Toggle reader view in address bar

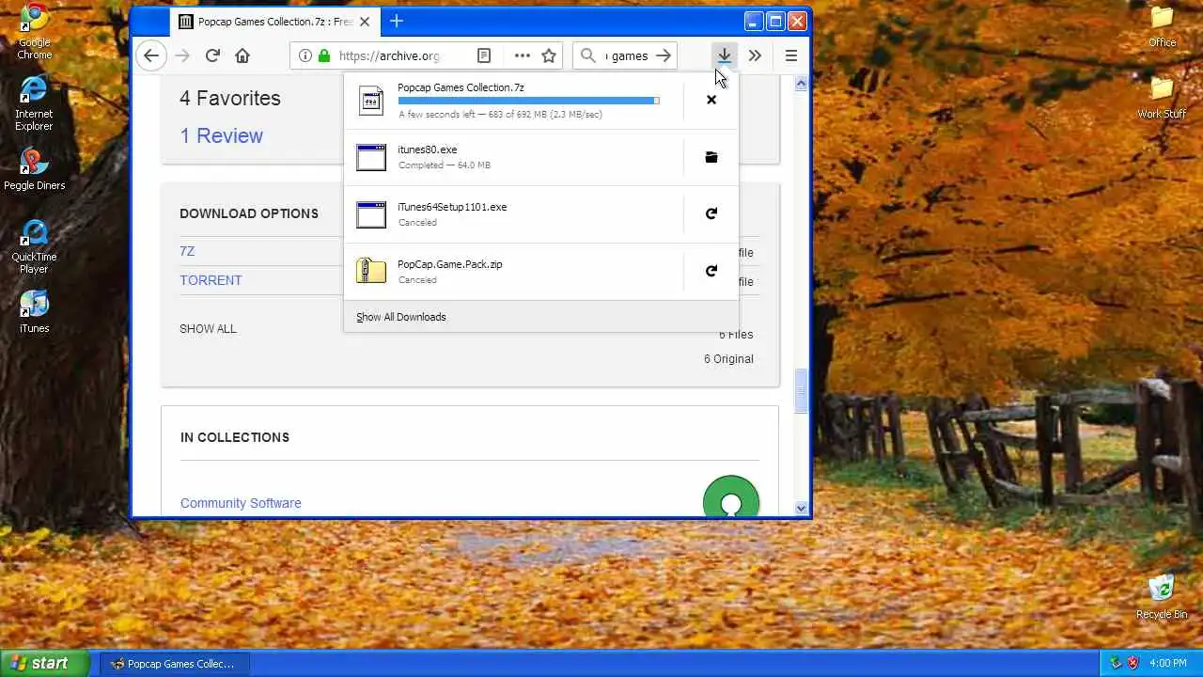click(x=484, y=55)
